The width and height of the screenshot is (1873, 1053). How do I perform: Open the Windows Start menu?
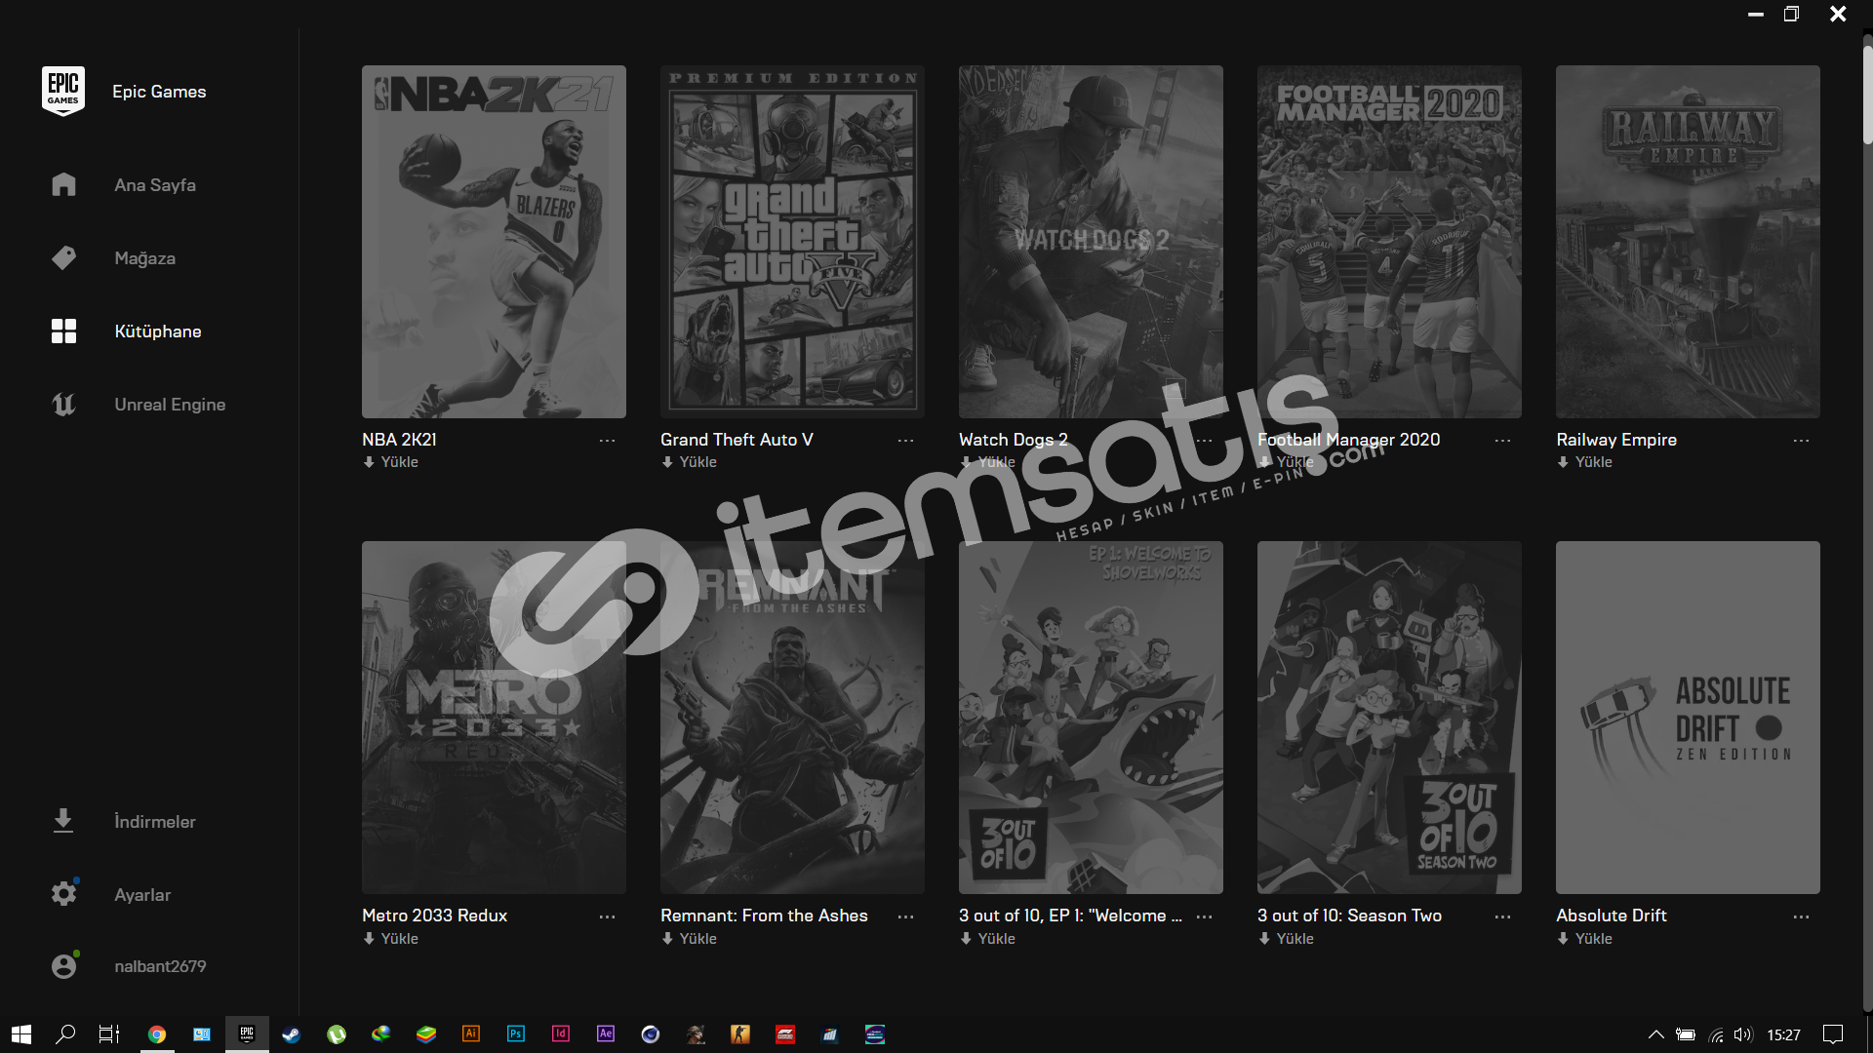click(21, 1034)
